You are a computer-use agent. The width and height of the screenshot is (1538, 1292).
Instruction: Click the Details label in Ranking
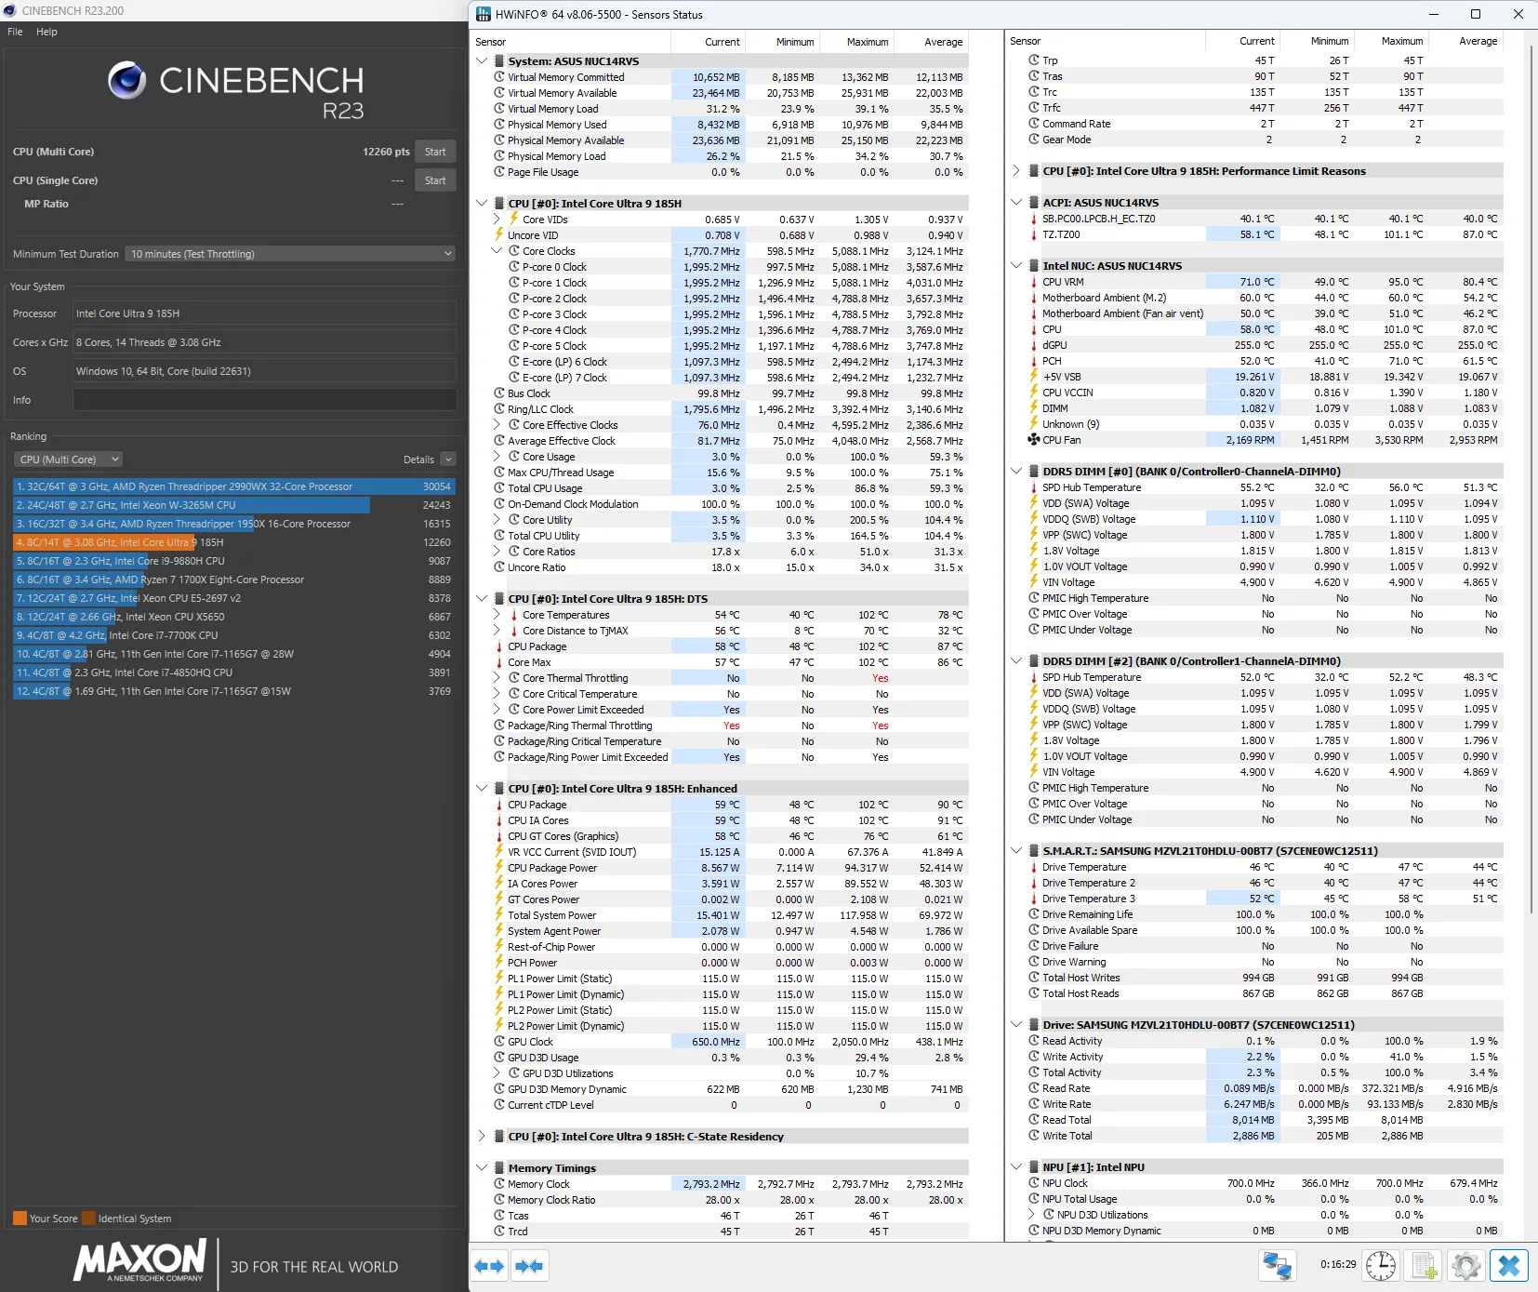pyautogui.click(x=418, y=460)
